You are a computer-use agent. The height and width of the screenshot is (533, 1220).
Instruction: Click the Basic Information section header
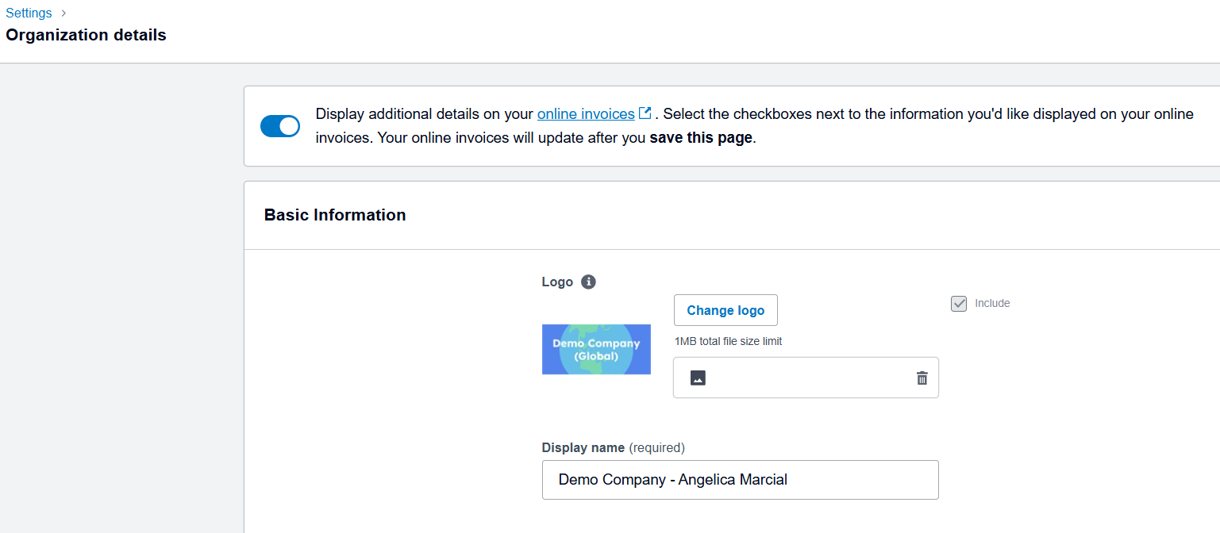click(335, 215)
